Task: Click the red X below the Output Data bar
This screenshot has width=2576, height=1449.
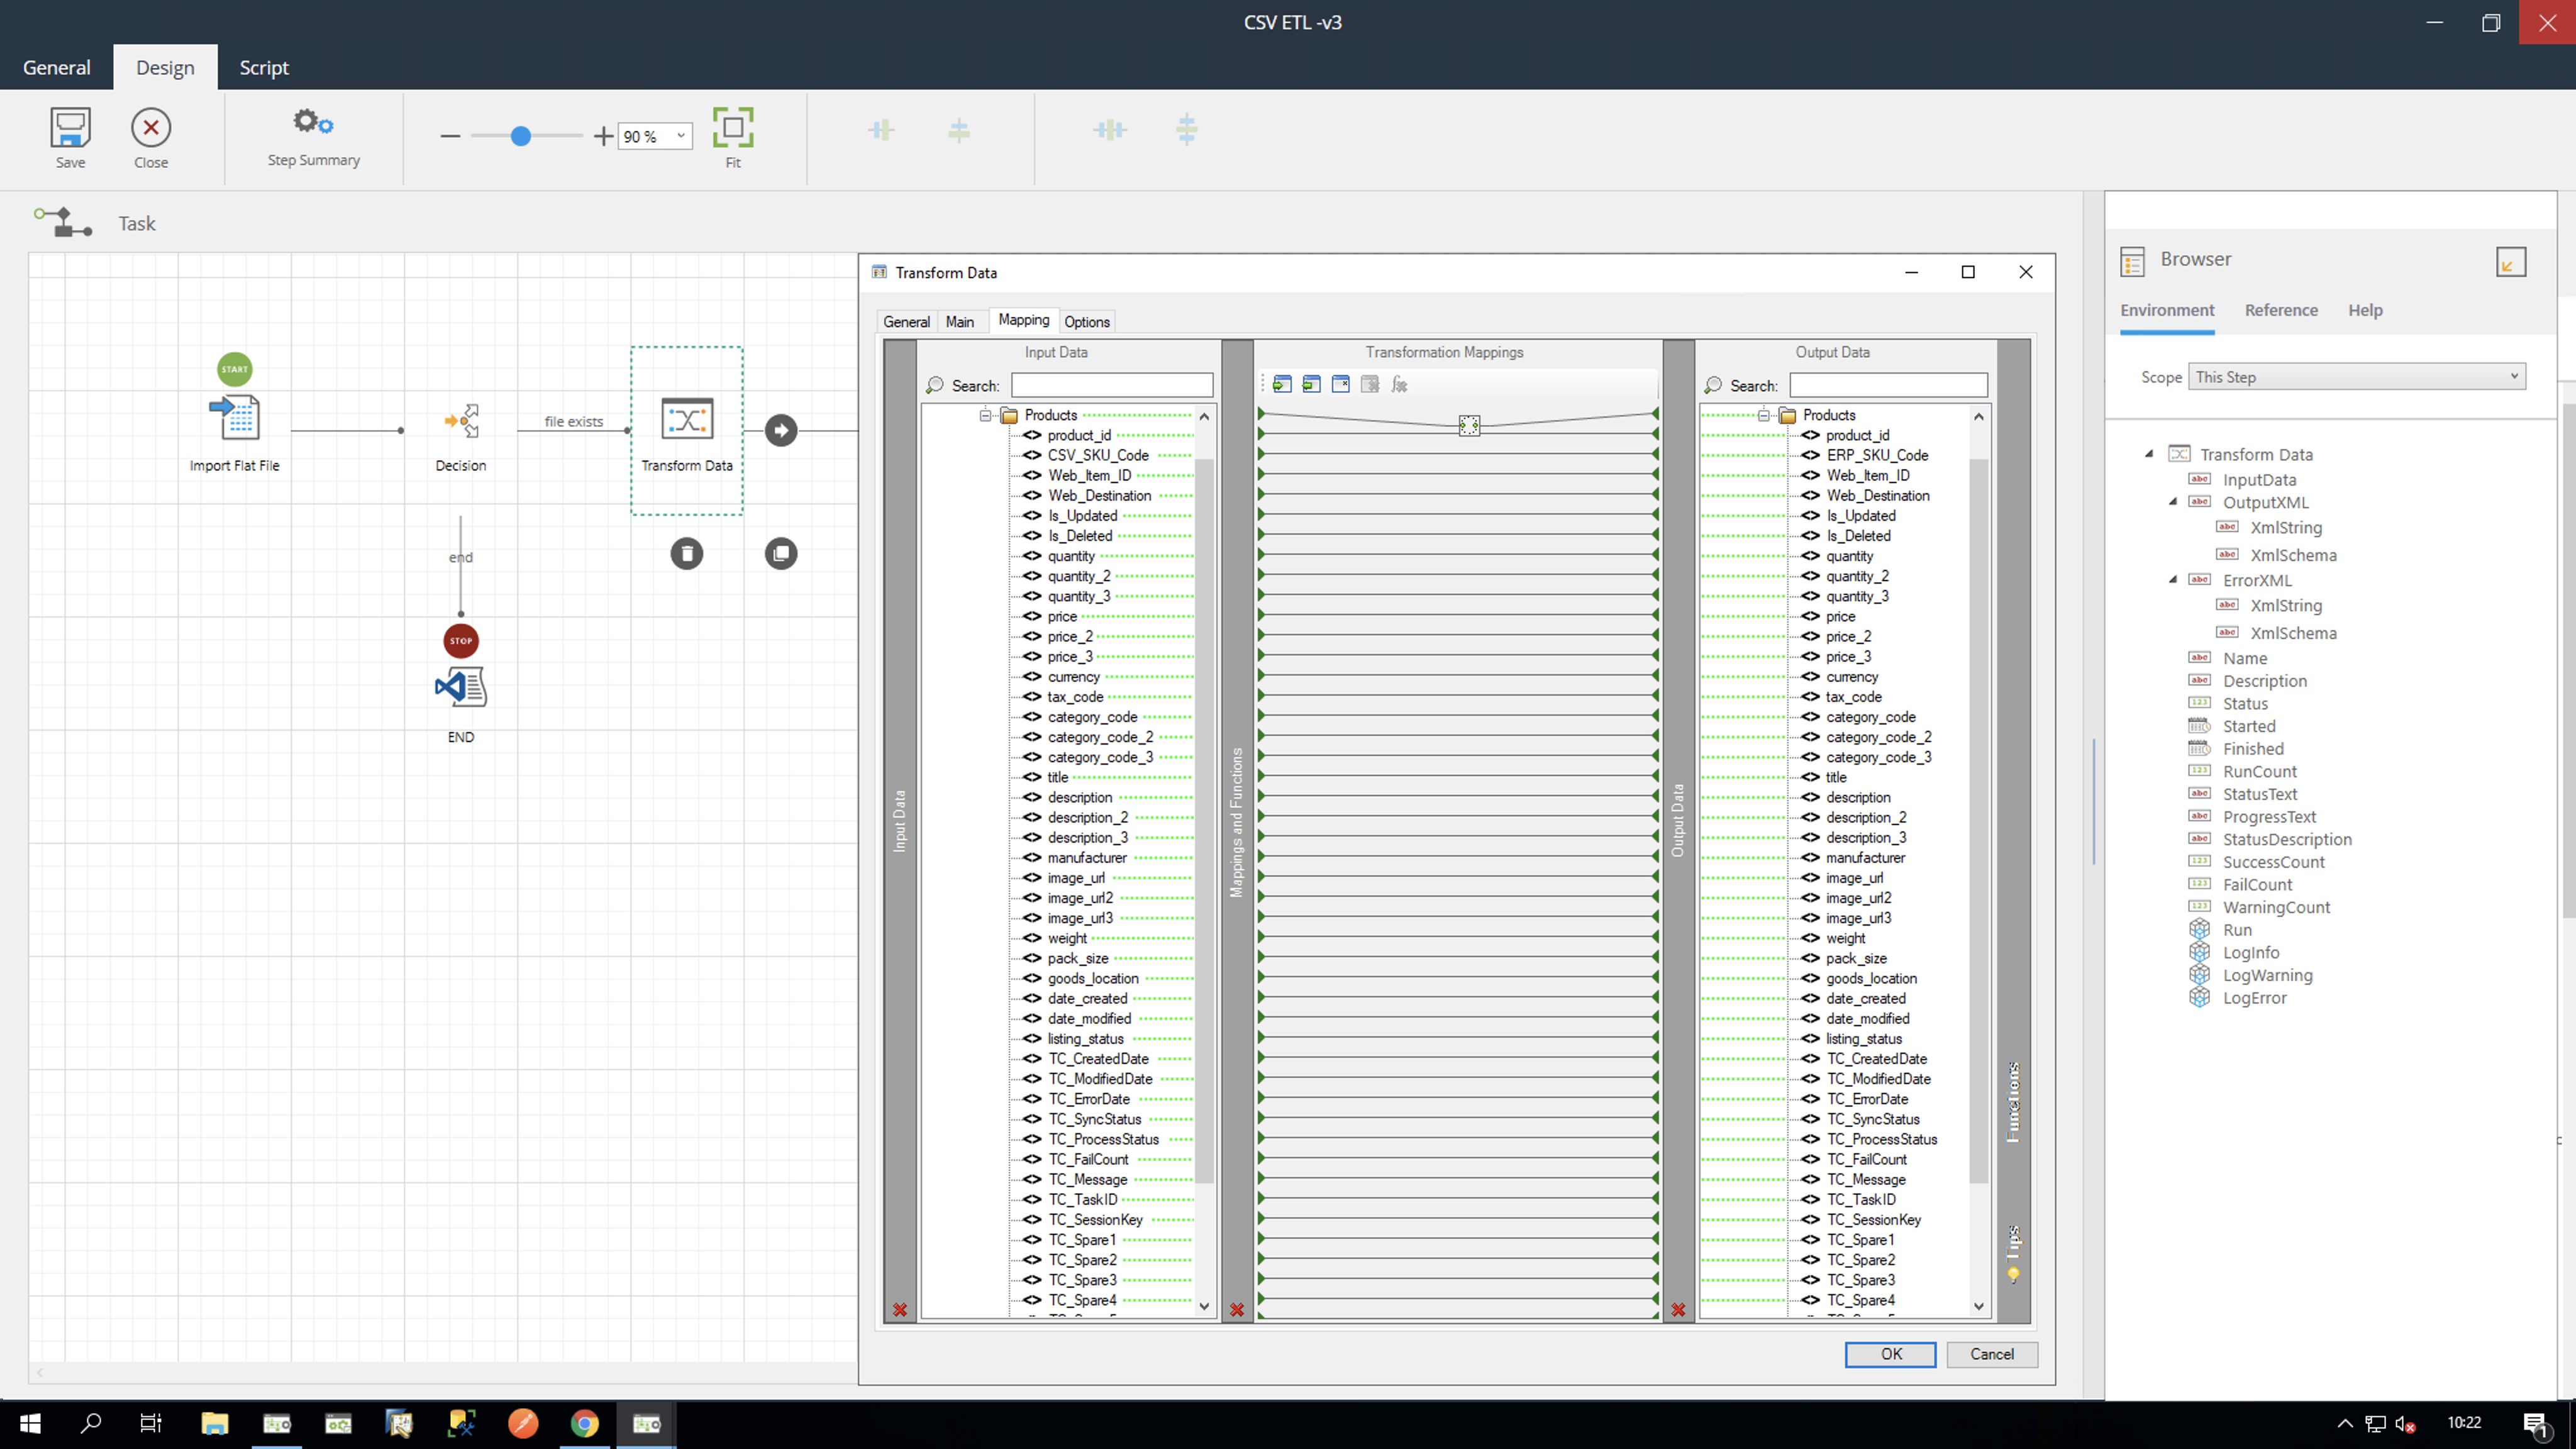Action: pyautogui.click(x=1678, y=1310)
